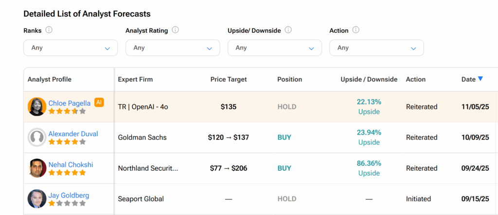Click Nehal Chokshi's profile photo
Viewport: 498px width, 215px height.
(37, 168)
